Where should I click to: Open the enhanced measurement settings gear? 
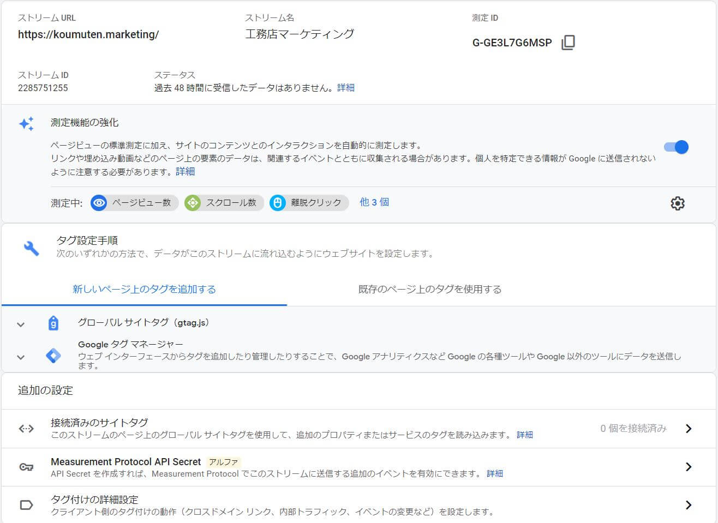(x=677, y=203)
